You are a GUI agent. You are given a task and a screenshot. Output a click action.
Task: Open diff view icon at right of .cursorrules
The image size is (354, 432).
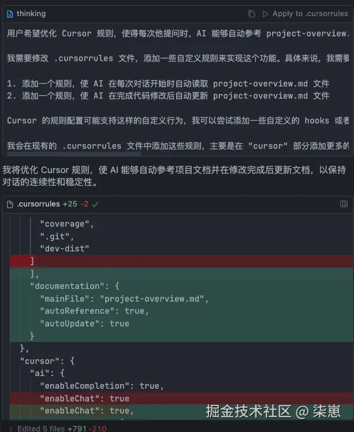click(344, 204)
